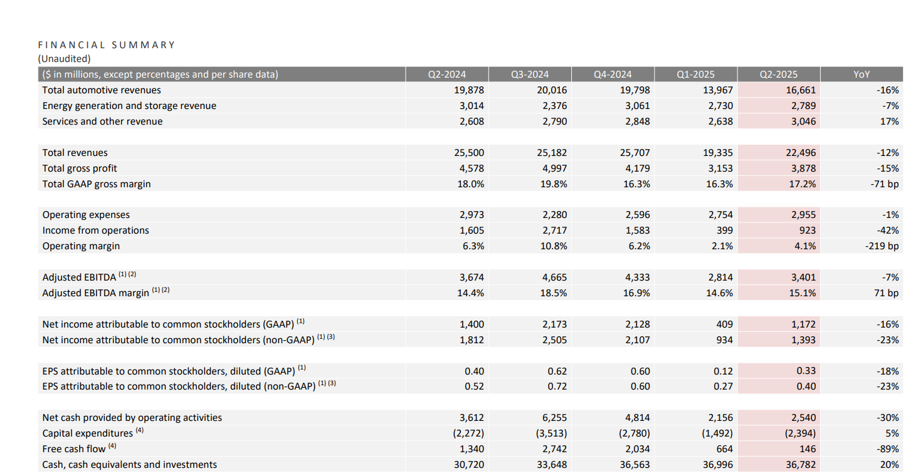Screen dimensions: 923x476
Task: Click the (Unaudited) label
Action: tap(65, 58)
